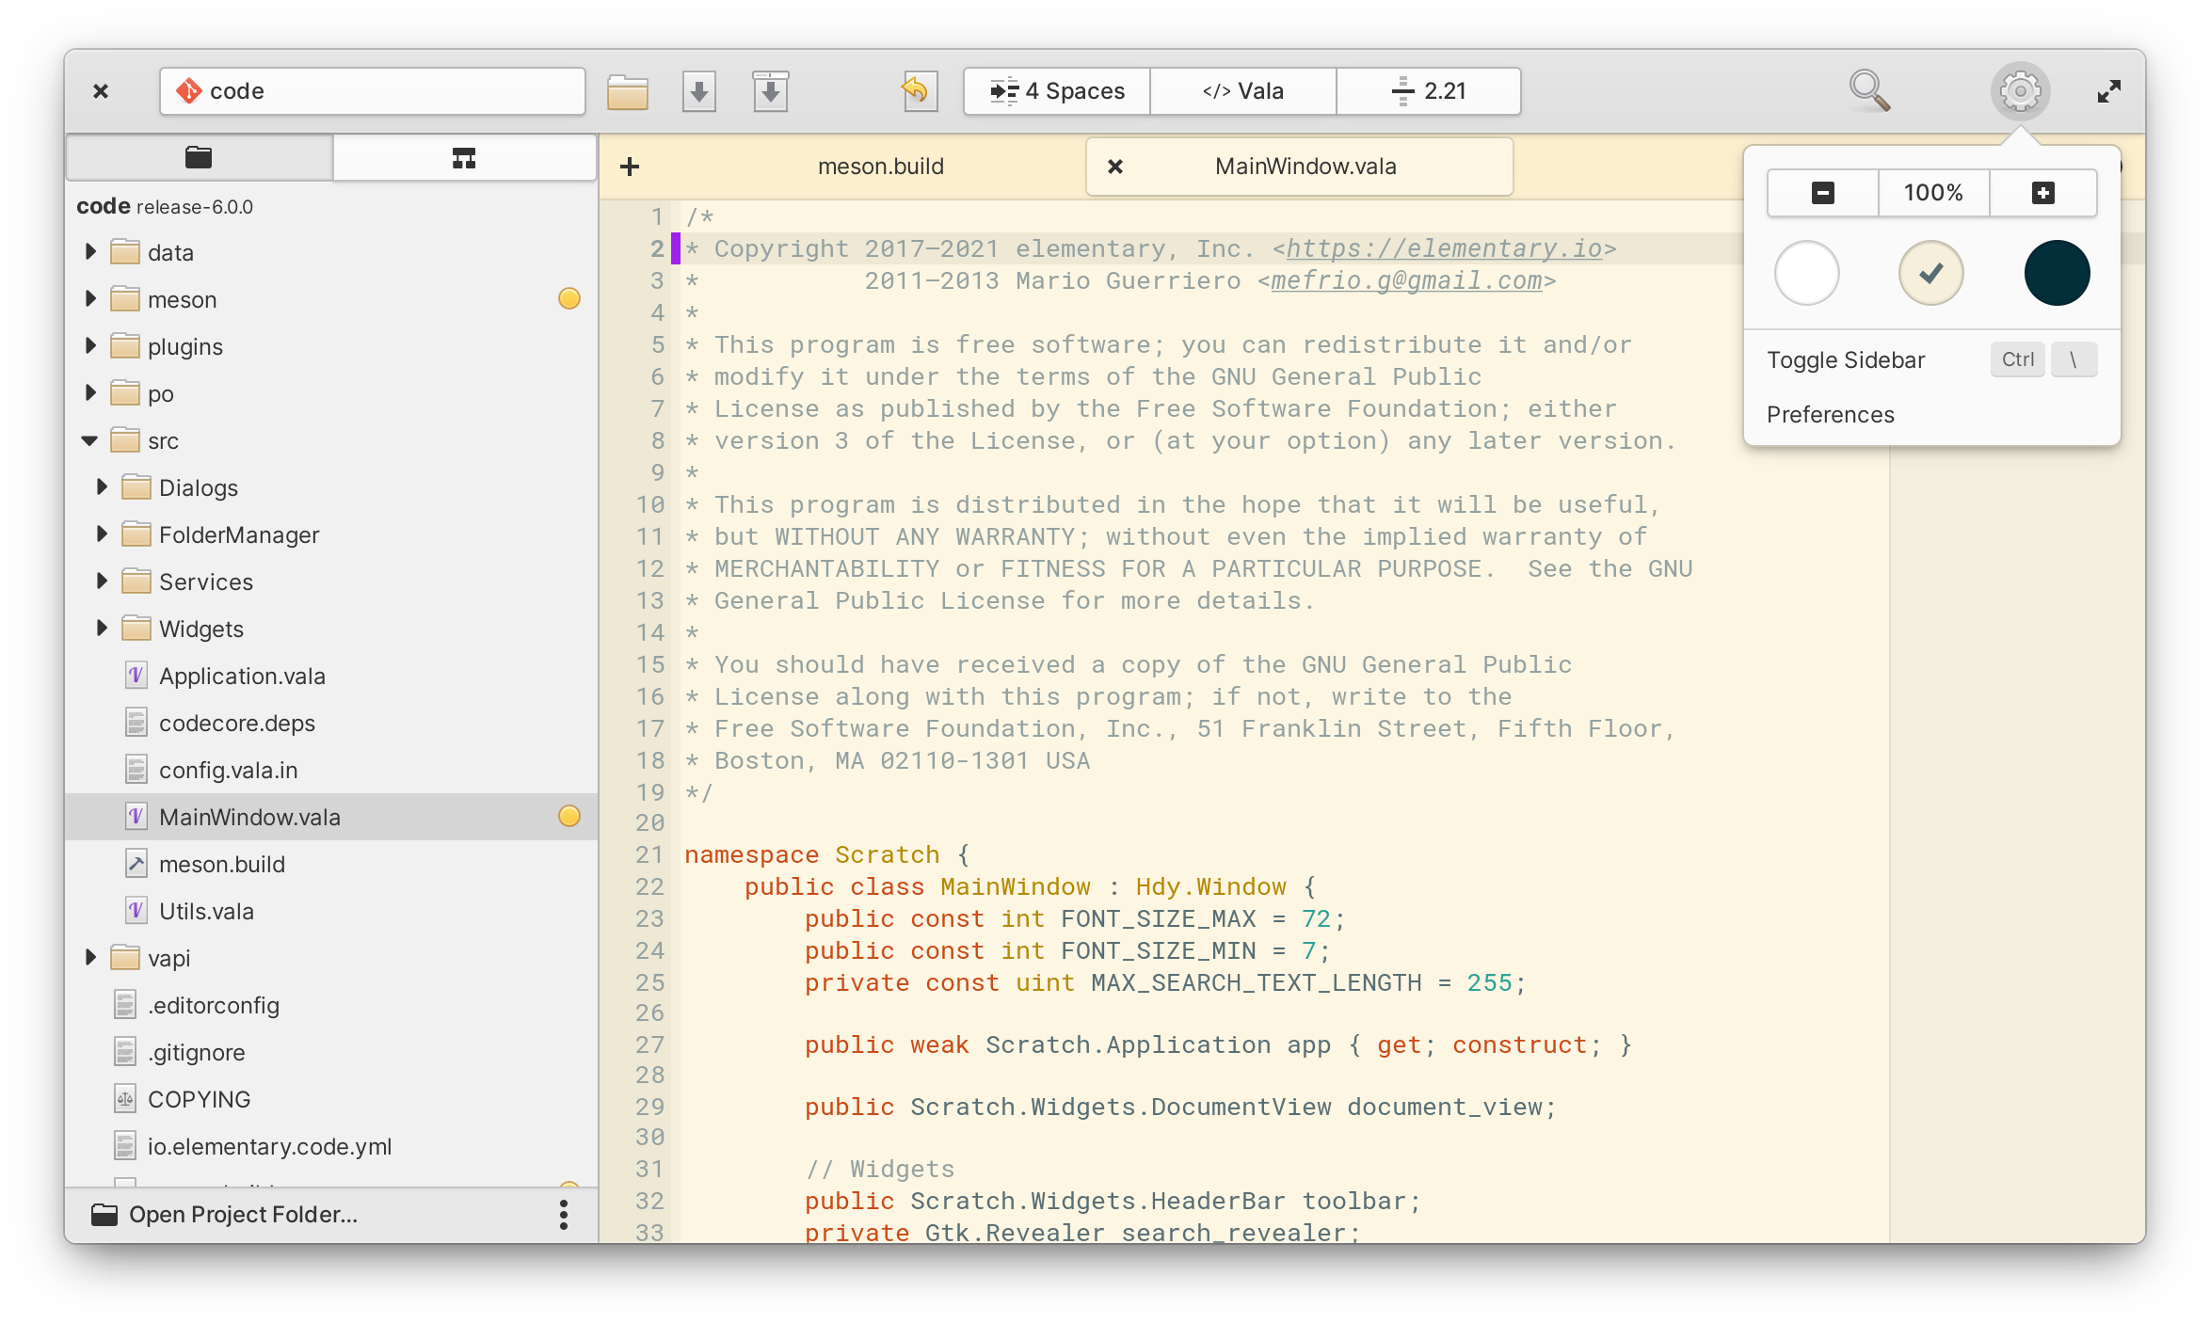Switch sidebar to outline view
Image resolution: width=2210 pixels, height=1323 pixels.
462,157
